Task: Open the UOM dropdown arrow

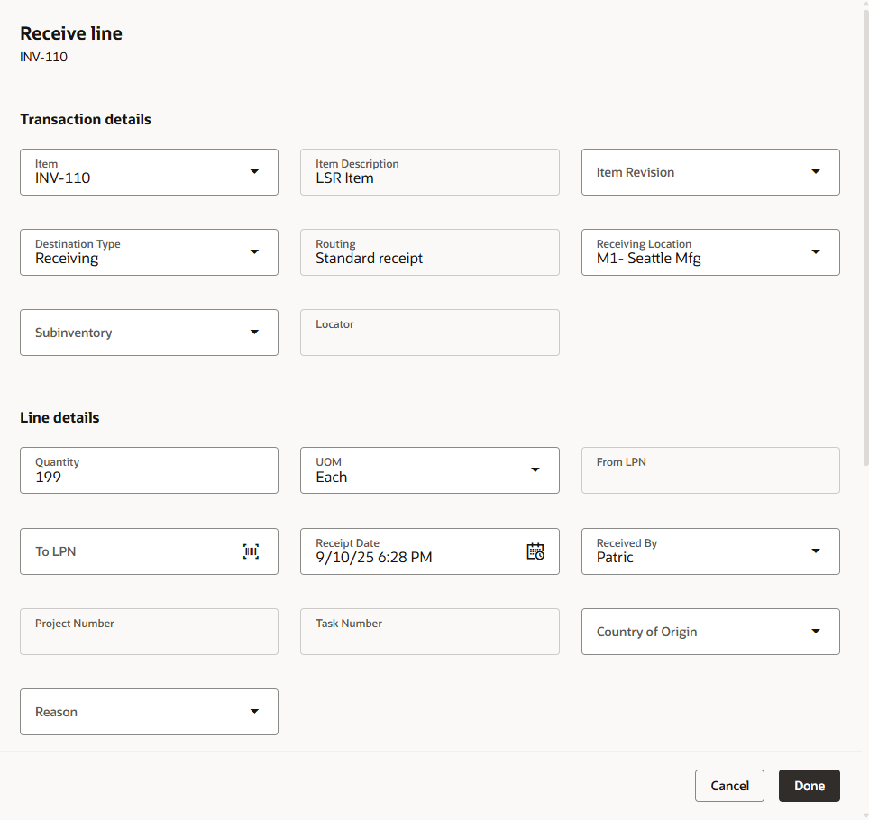Action: [x=535, y=469]
